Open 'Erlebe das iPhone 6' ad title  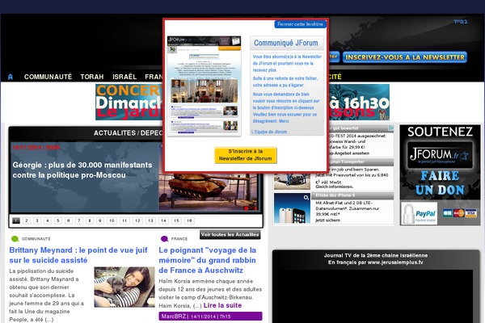(x=335, y=195)
